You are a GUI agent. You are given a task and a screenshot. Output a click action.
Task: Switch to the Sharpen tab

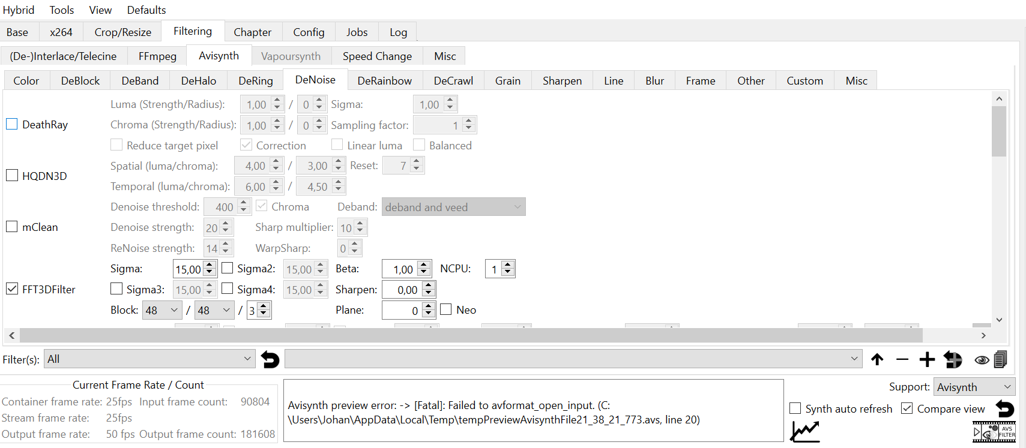561,80
